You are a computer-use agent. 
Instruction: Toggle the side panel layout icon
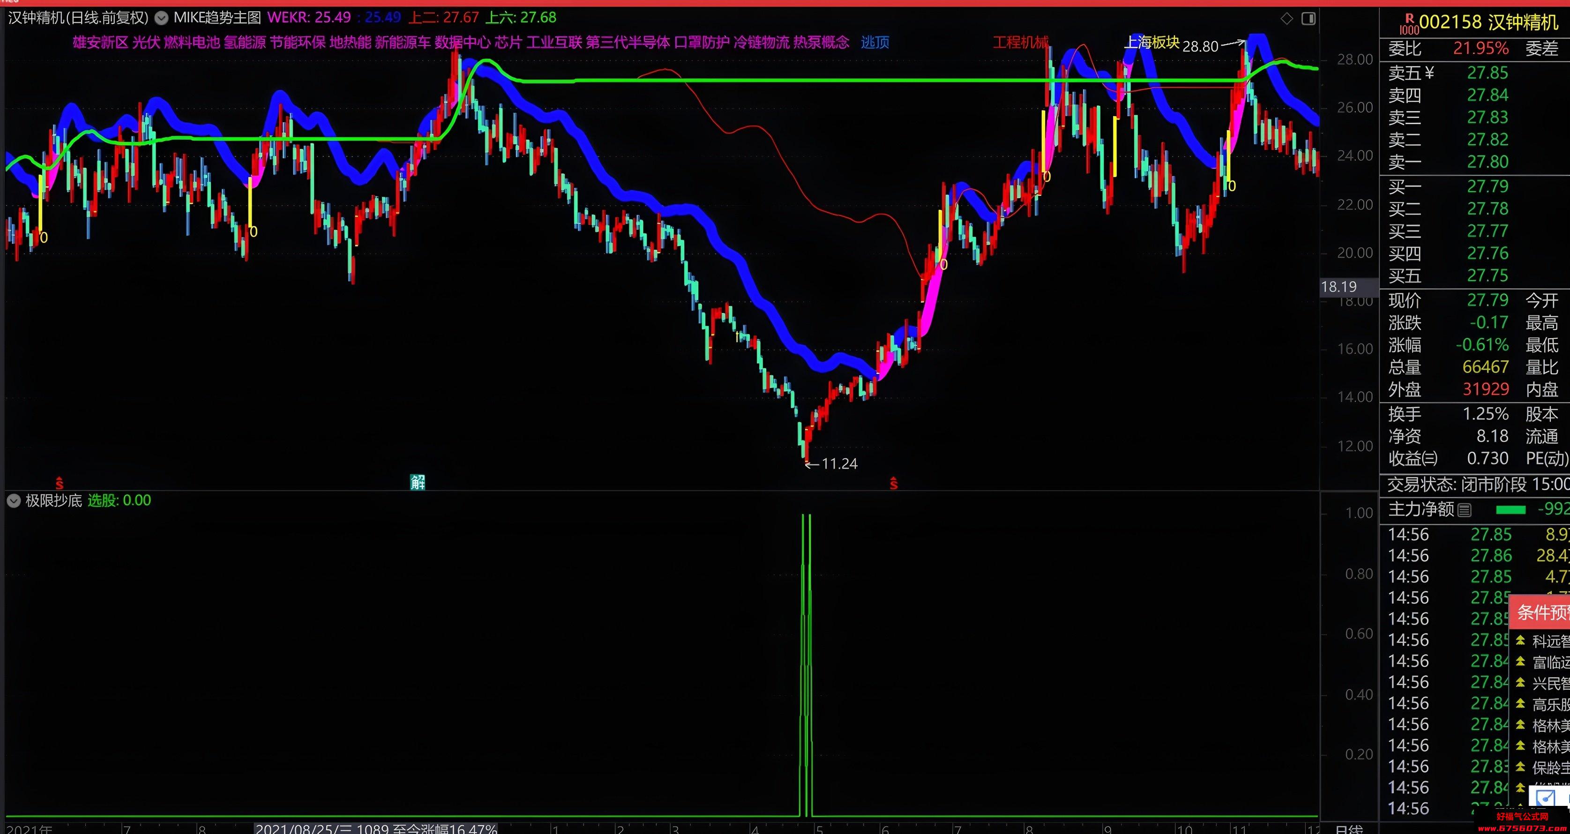click(1308, 19)
